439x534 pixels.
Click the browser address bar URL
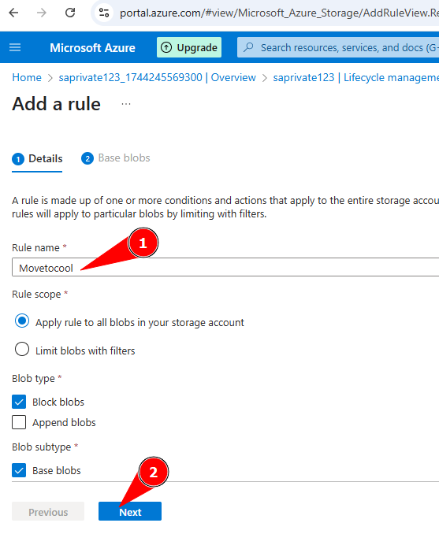(279, 13)
